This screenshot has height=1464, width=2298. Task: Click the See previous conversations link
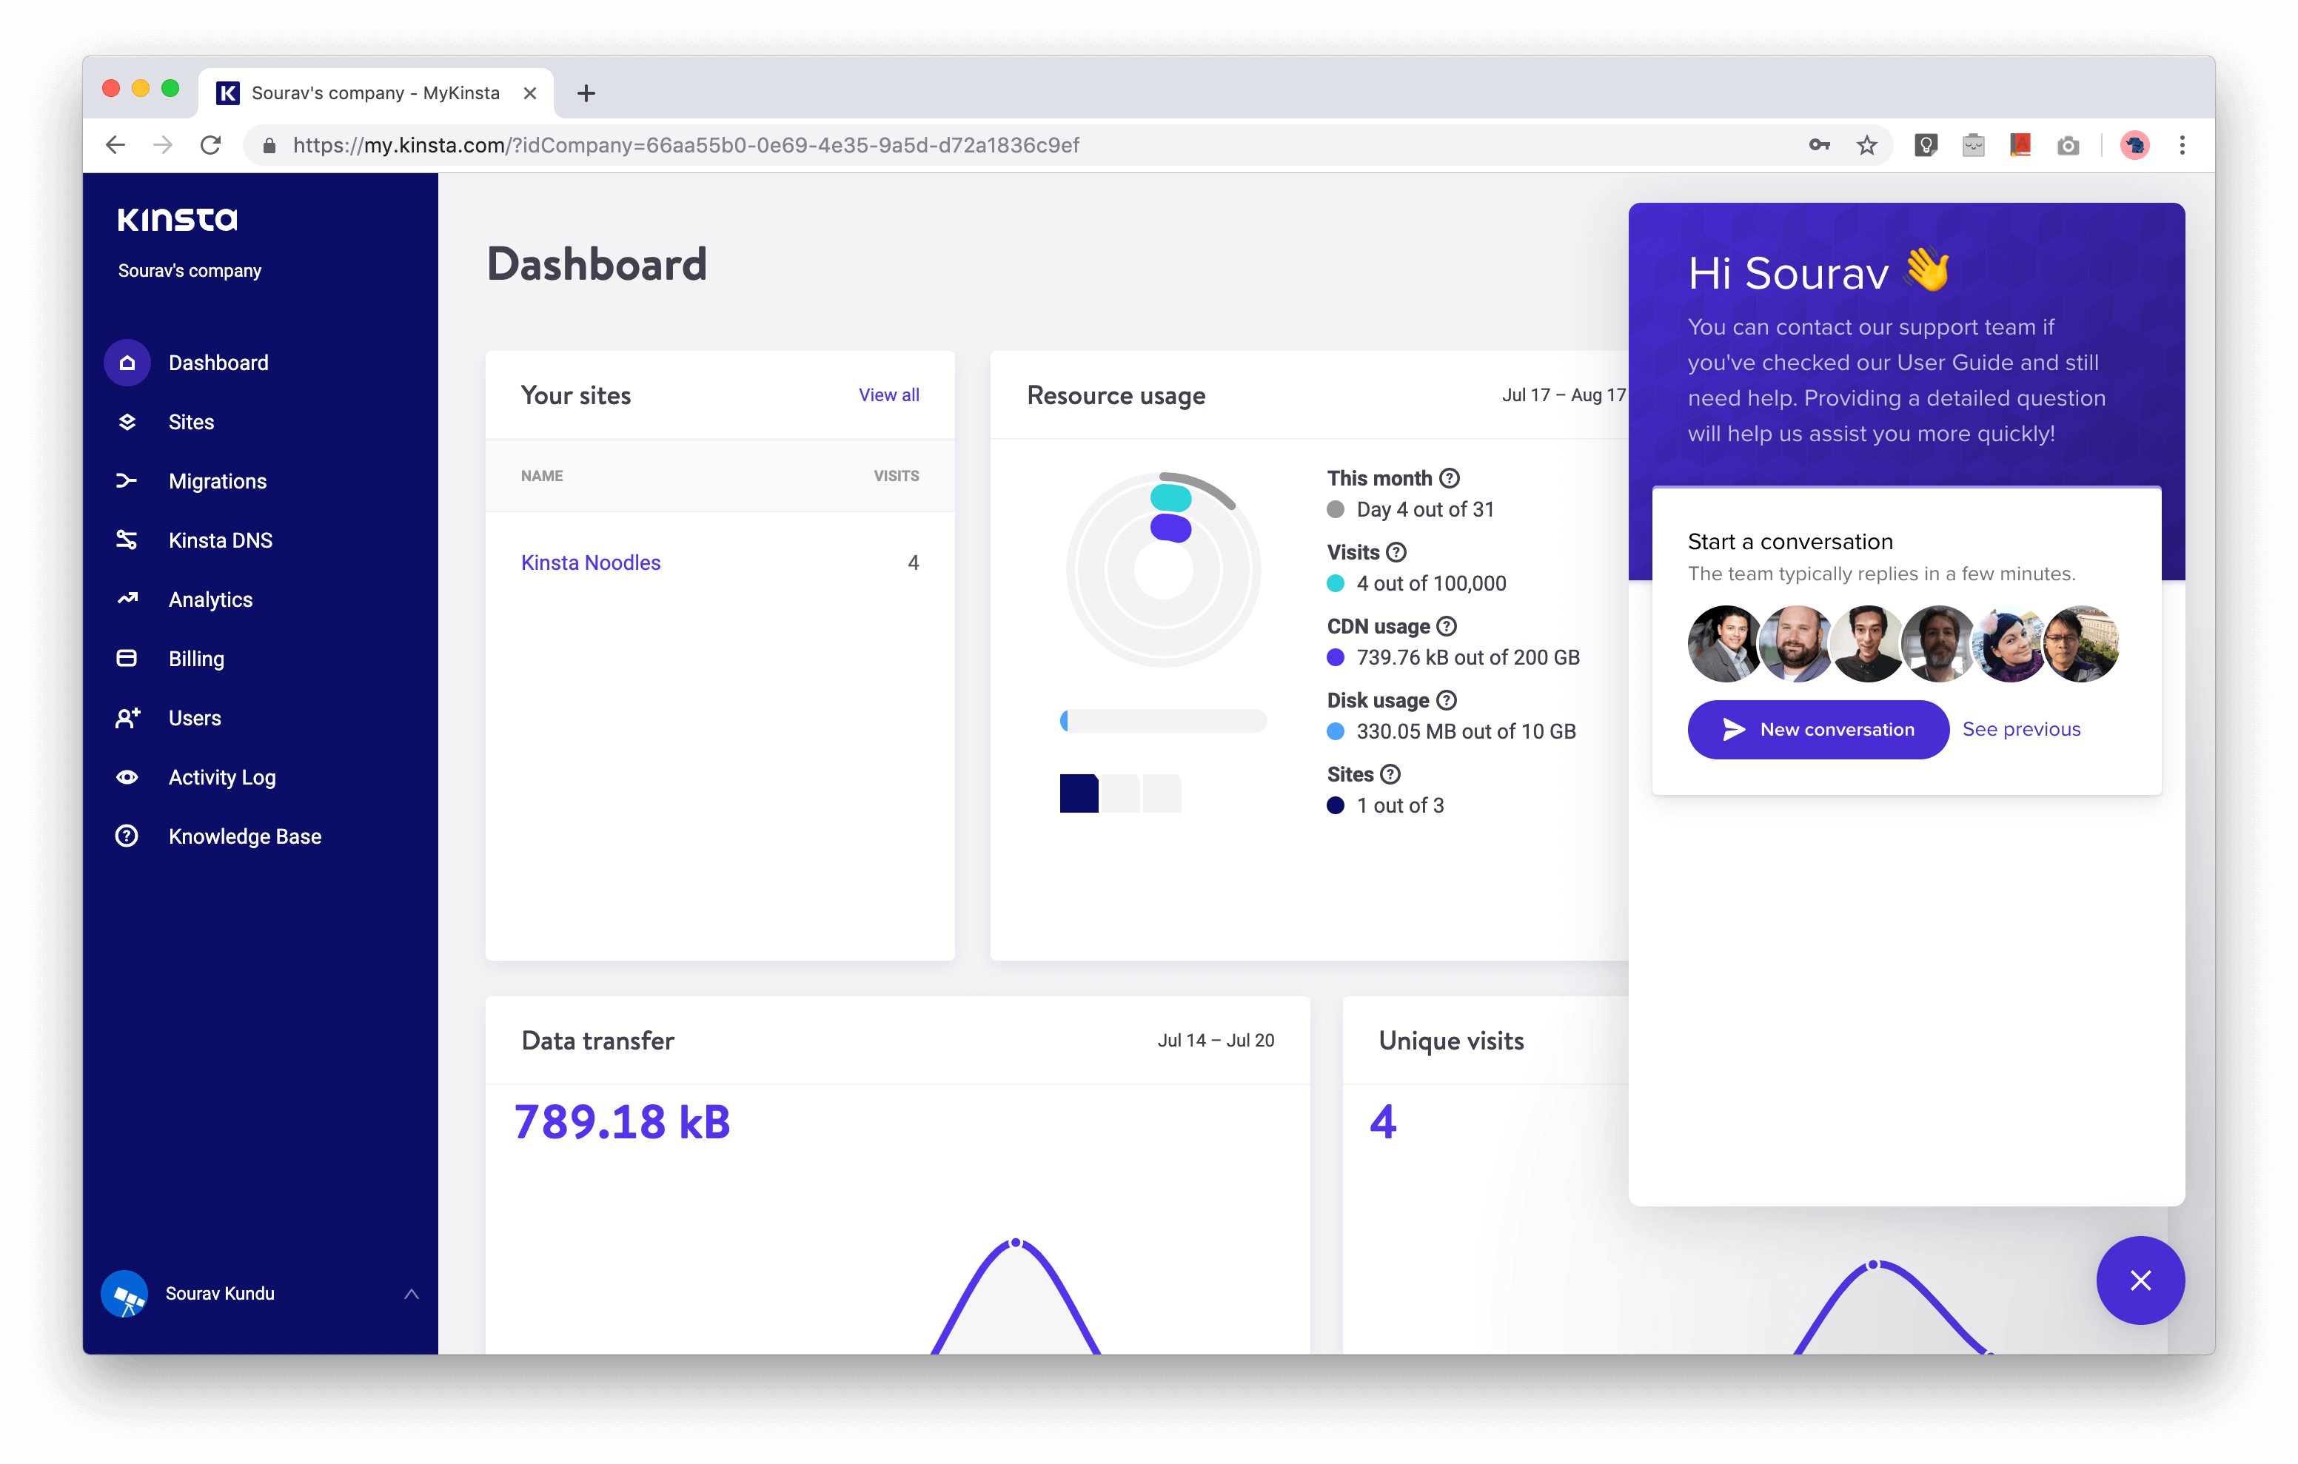pyautogui.click(x=2021, y=729)
